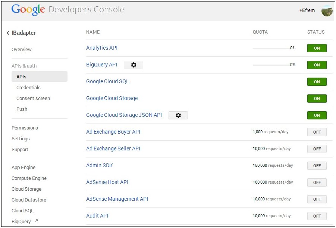Open BigQuery API link
Image resolution: width=336 pixels, height=228 pixels.
tap(101, 65)
